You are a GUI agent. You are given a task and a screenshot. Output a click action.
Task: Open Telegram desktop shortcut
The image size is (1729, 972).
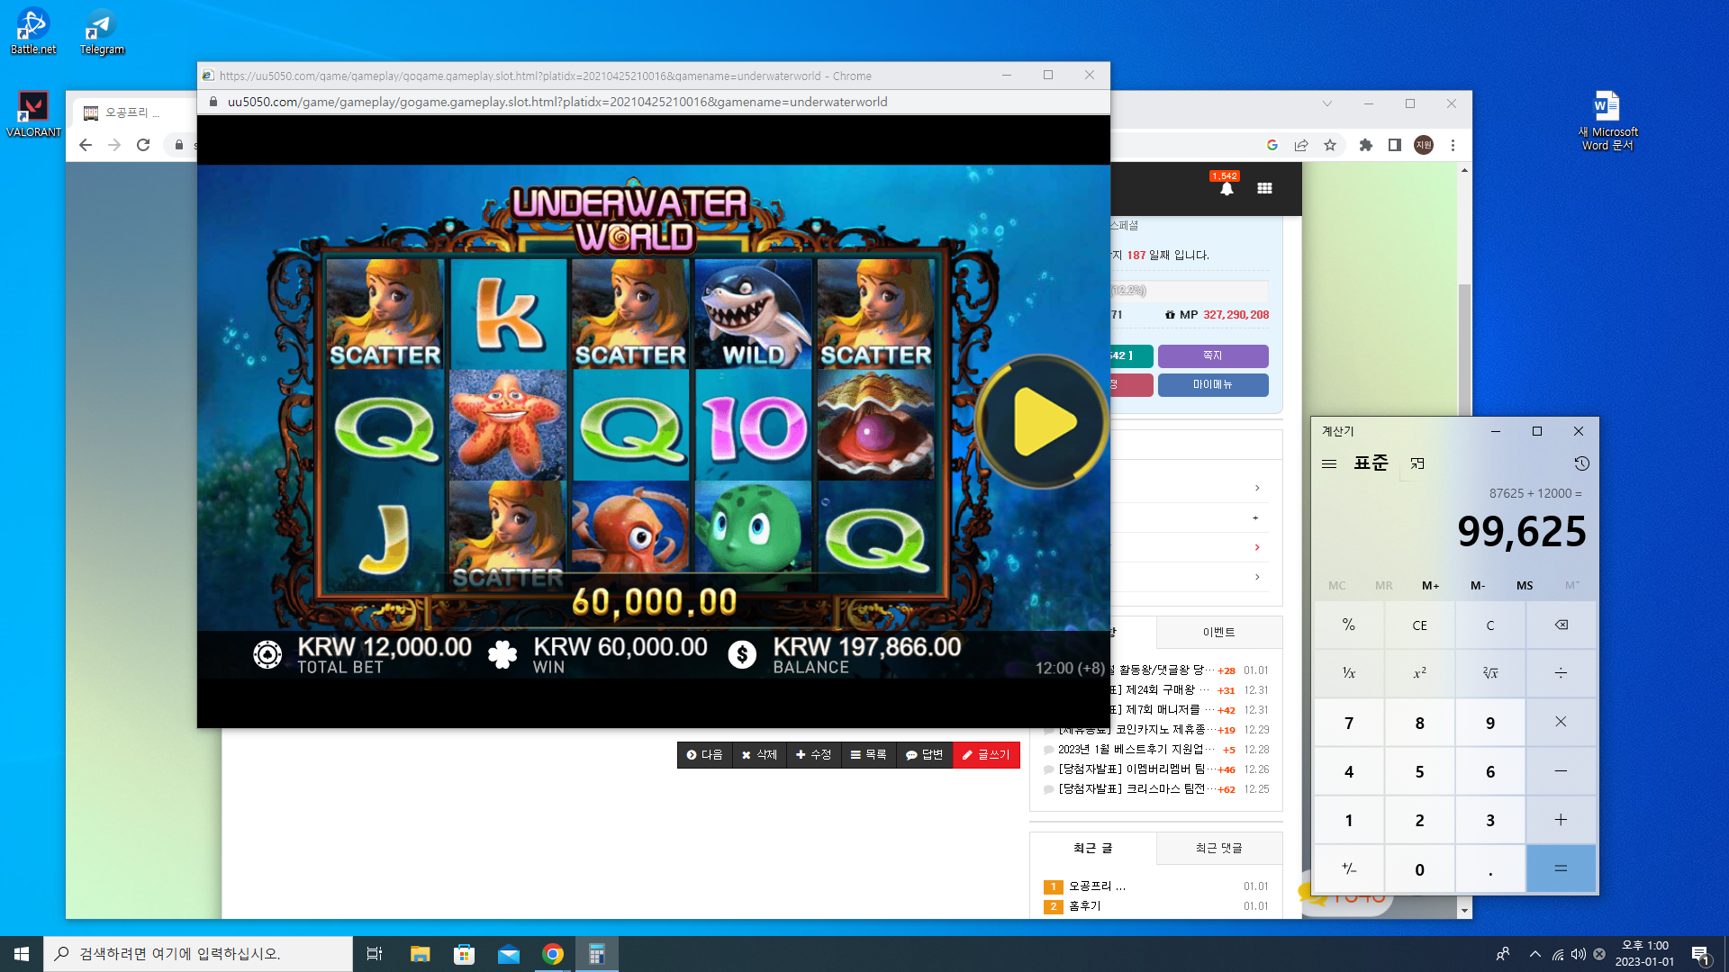(x=102, y=31)
